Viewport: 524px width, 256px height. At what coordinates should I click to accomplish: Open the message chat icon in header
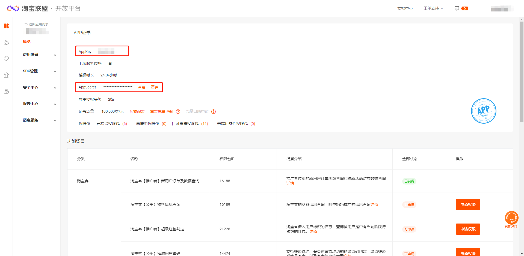[x=457, y=8]
